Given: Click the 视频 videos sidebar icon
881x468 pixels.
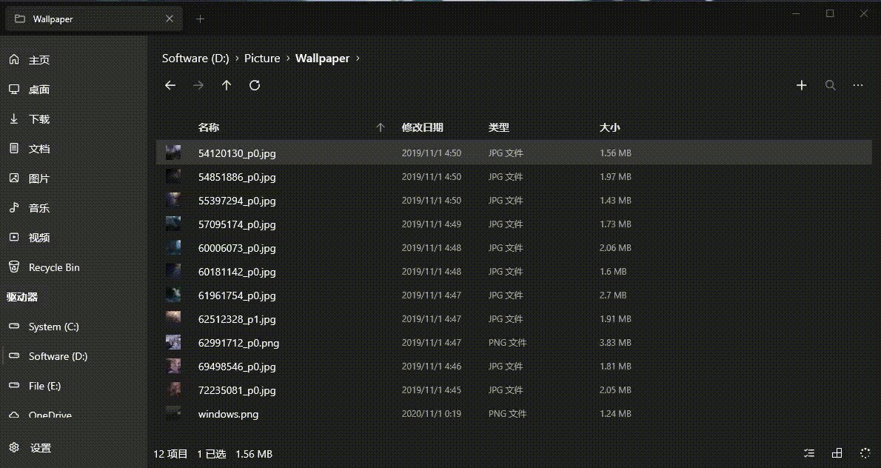Looking at the screenshot, I should 14,238.
